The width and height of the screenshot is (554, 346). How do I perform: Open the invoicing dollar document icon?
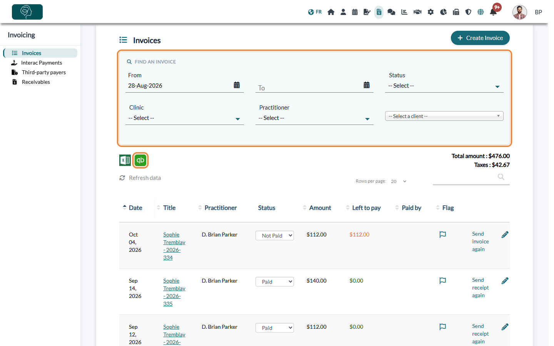[x=379, y=12]
